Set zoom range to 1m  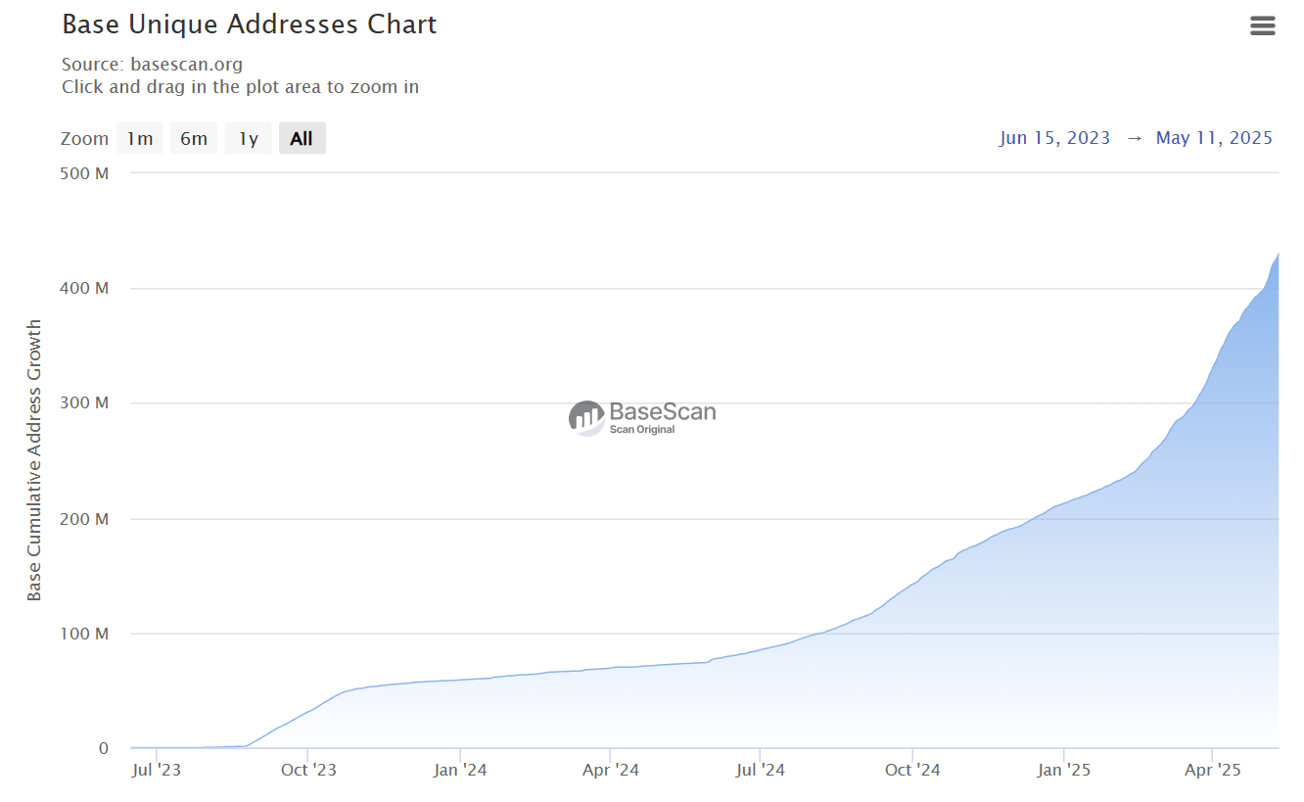tap(140, 138)
